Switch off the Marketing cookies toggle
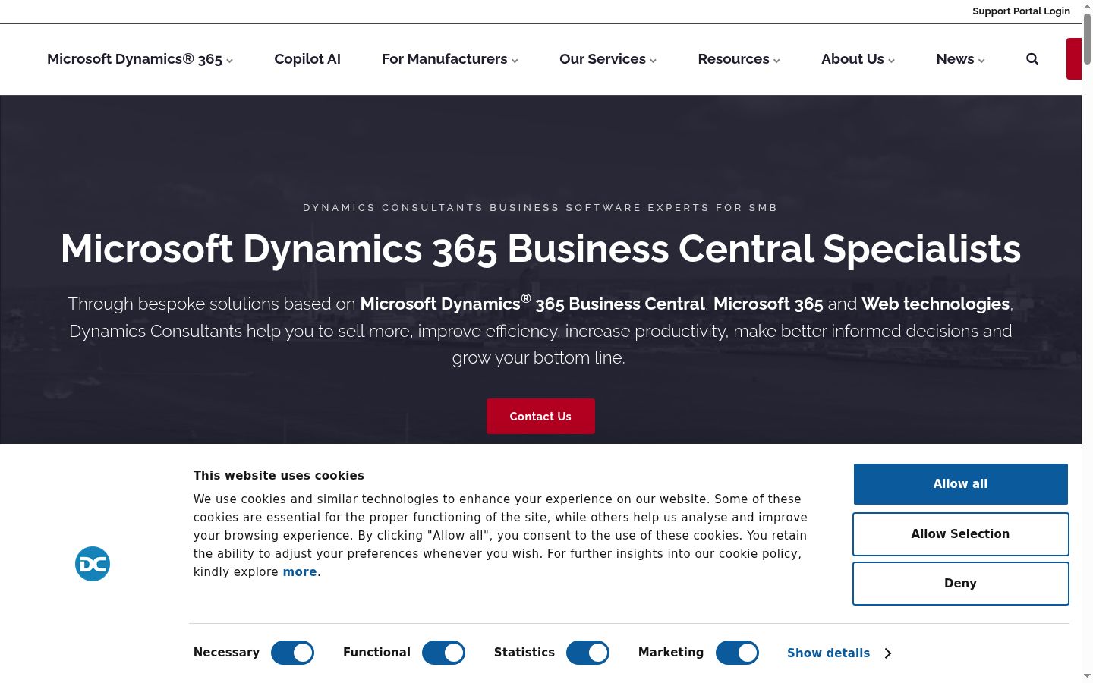Screen dimensions: 1093x683 click(737, 653)
